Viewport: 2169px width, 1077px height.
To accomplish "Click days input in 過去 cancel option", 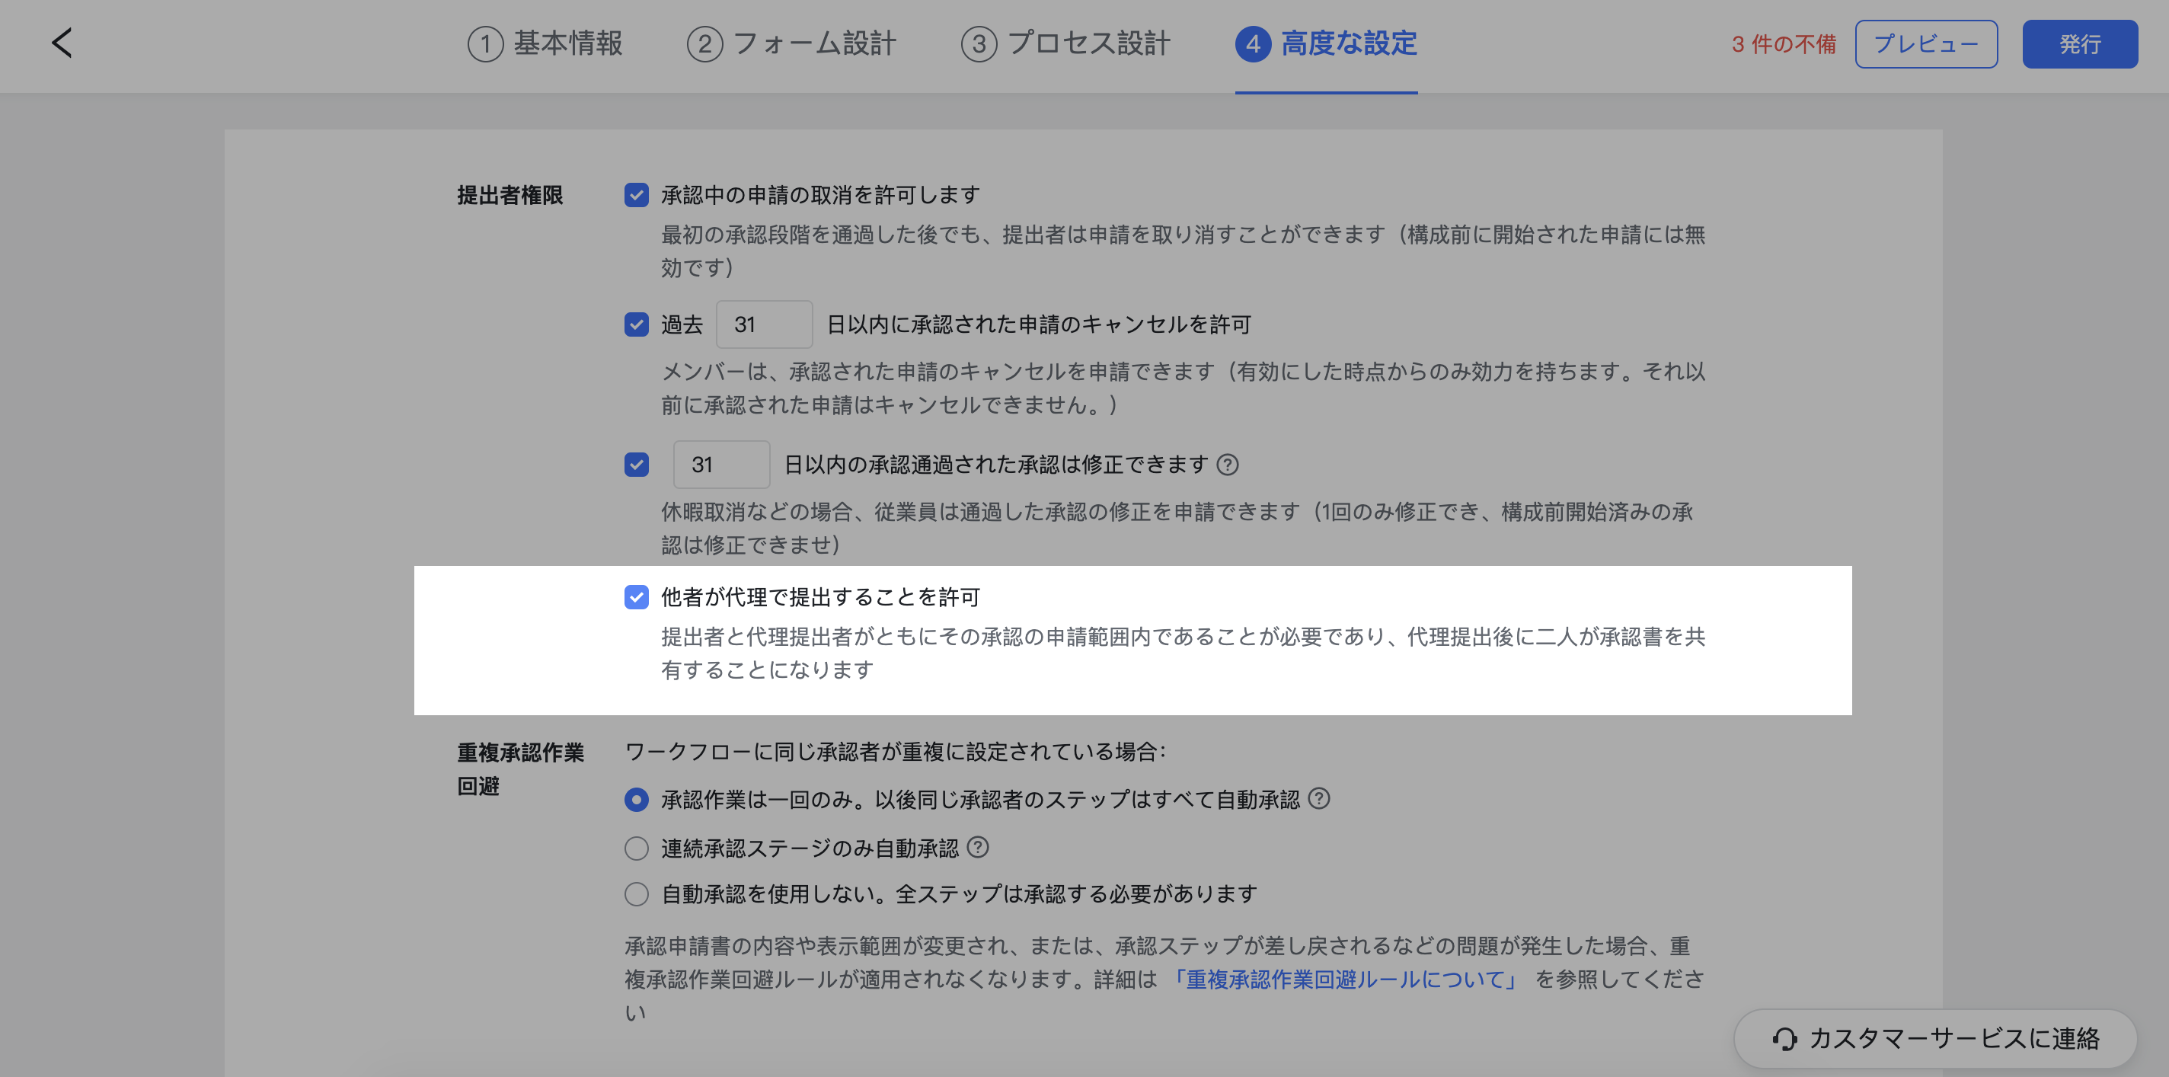I will click(x=764, y=324).
